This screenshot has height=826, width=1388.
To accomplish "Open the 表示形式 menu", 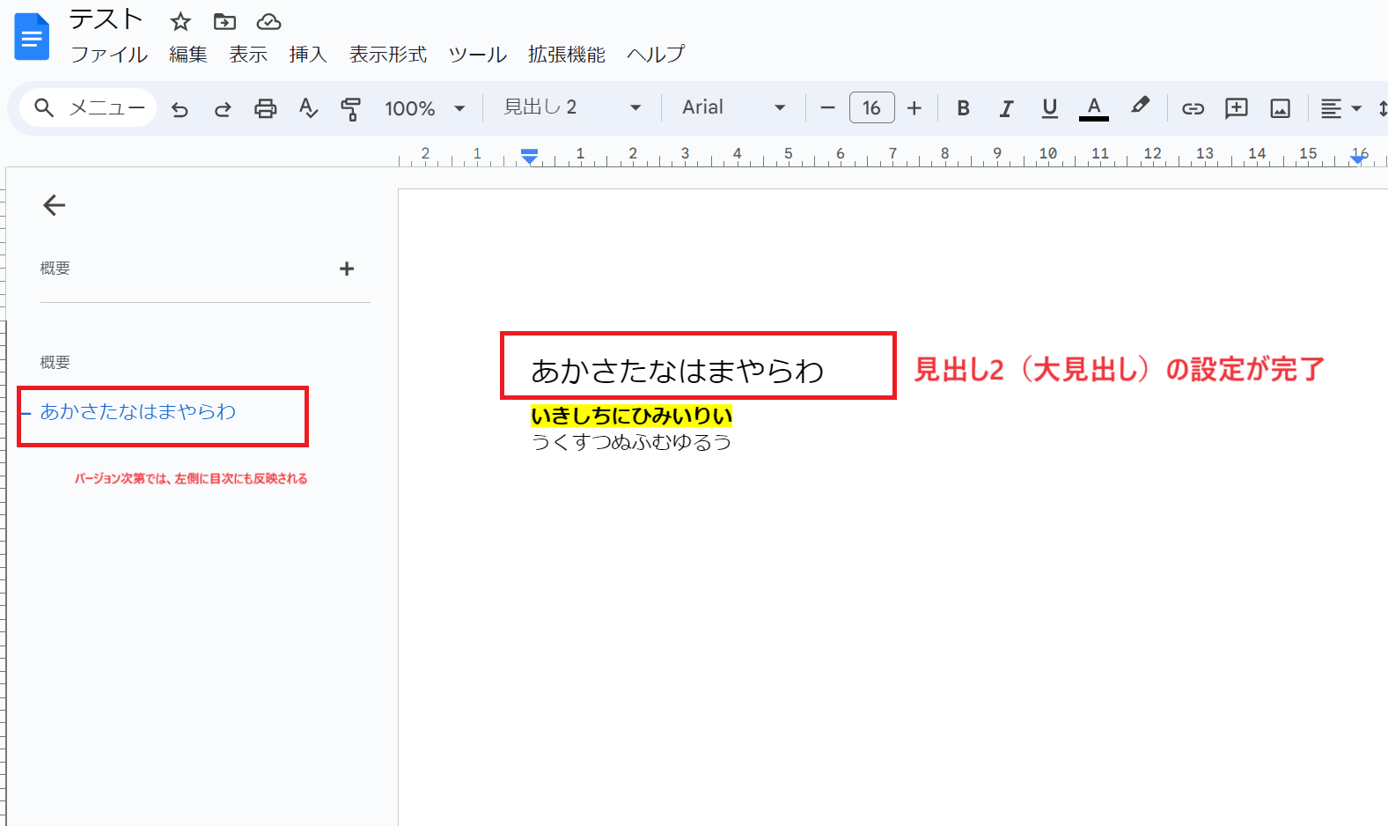I will click(x=388, y=55).
